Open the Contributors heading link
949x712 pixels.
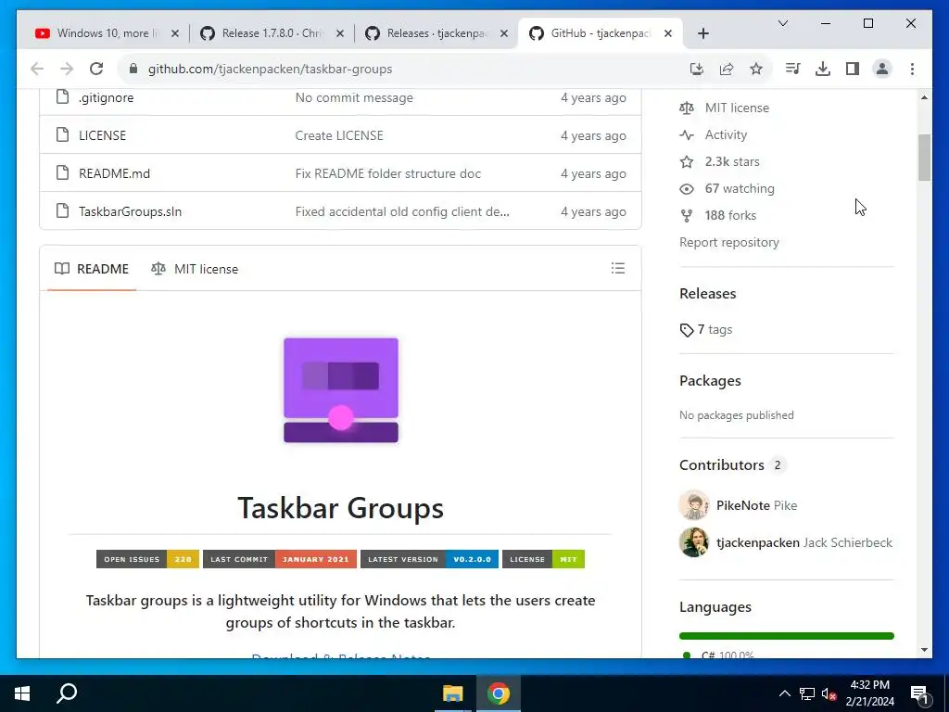tap(721, 465)
